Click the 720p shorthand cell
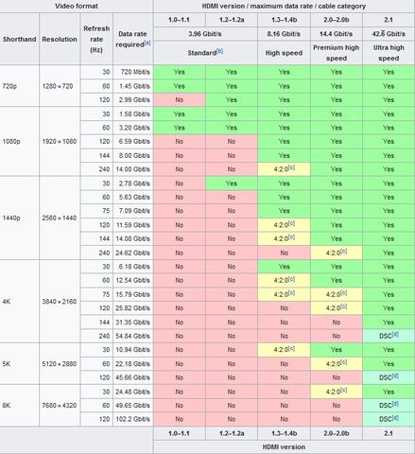 (x=20, y=86)
